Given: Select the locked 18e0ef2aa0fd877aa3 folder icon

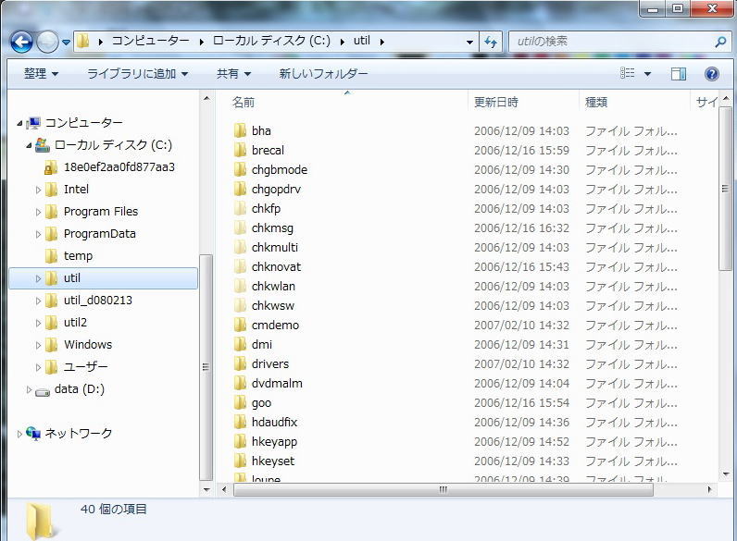Looking at the screenshot, I should click(50, 167).
